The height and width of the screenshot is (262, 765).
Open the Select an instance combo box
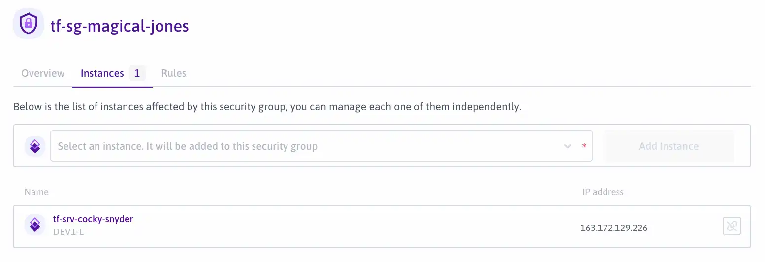coord(321,146)
